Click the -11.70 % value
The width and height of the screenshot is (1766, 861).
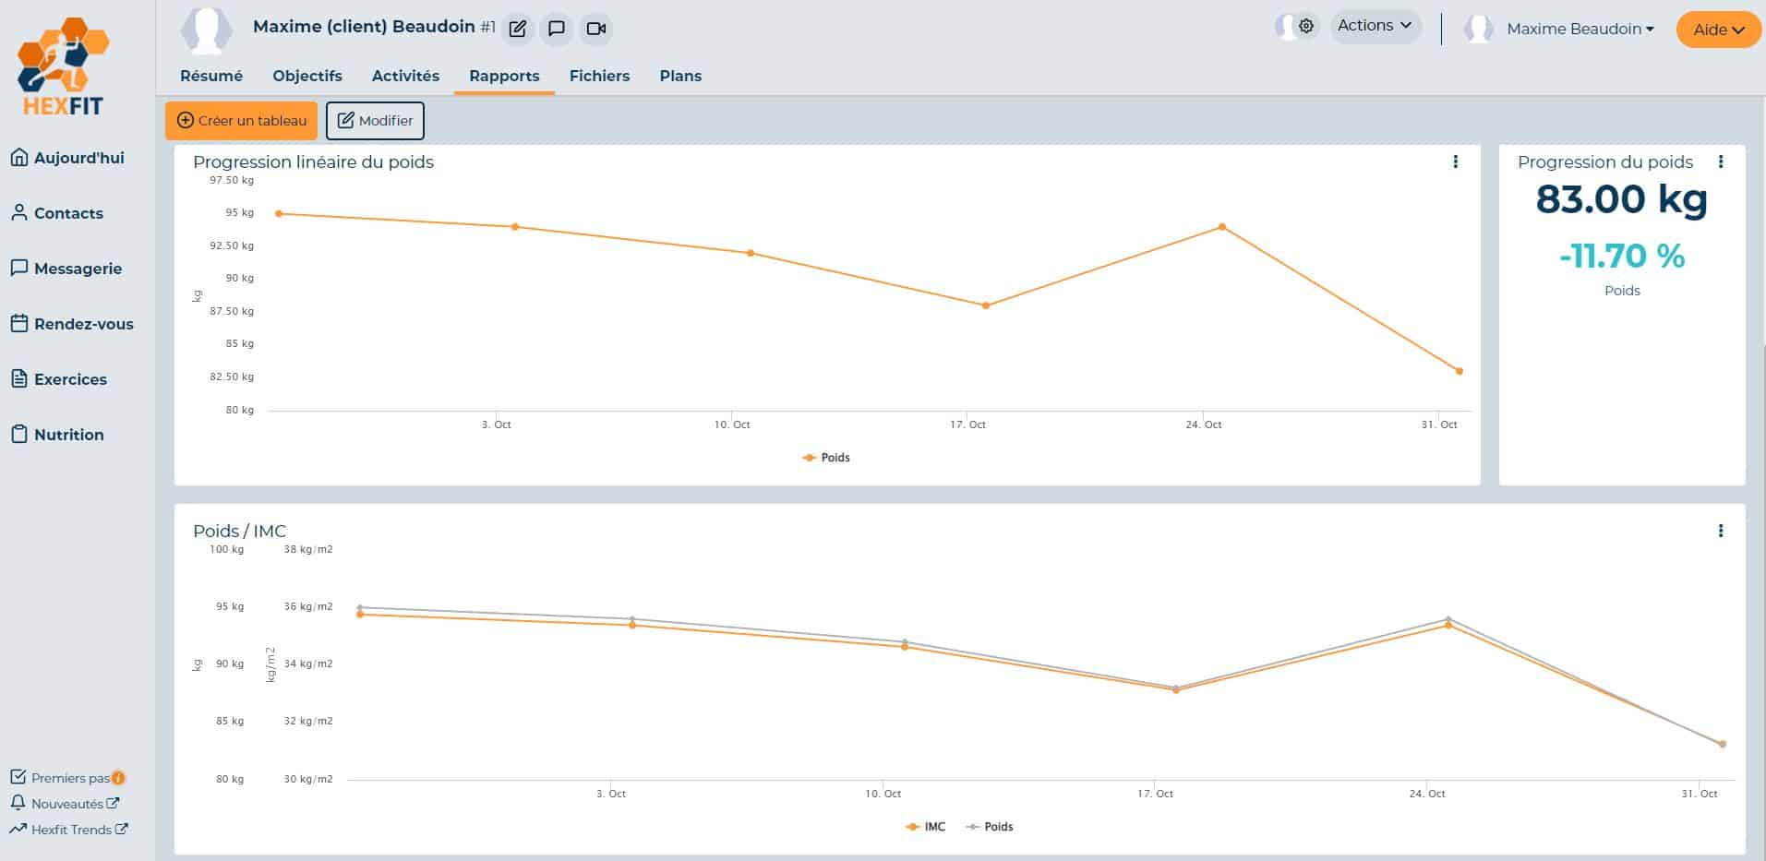click(x=1622, y=256)
